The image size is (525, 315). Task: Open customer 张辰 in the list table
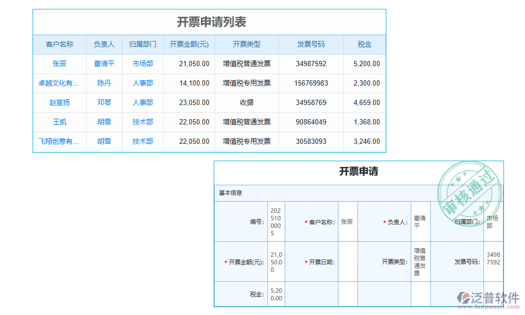point(59,64)
